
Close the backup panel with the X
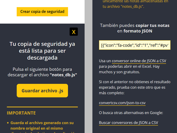[x=74, y=32]
